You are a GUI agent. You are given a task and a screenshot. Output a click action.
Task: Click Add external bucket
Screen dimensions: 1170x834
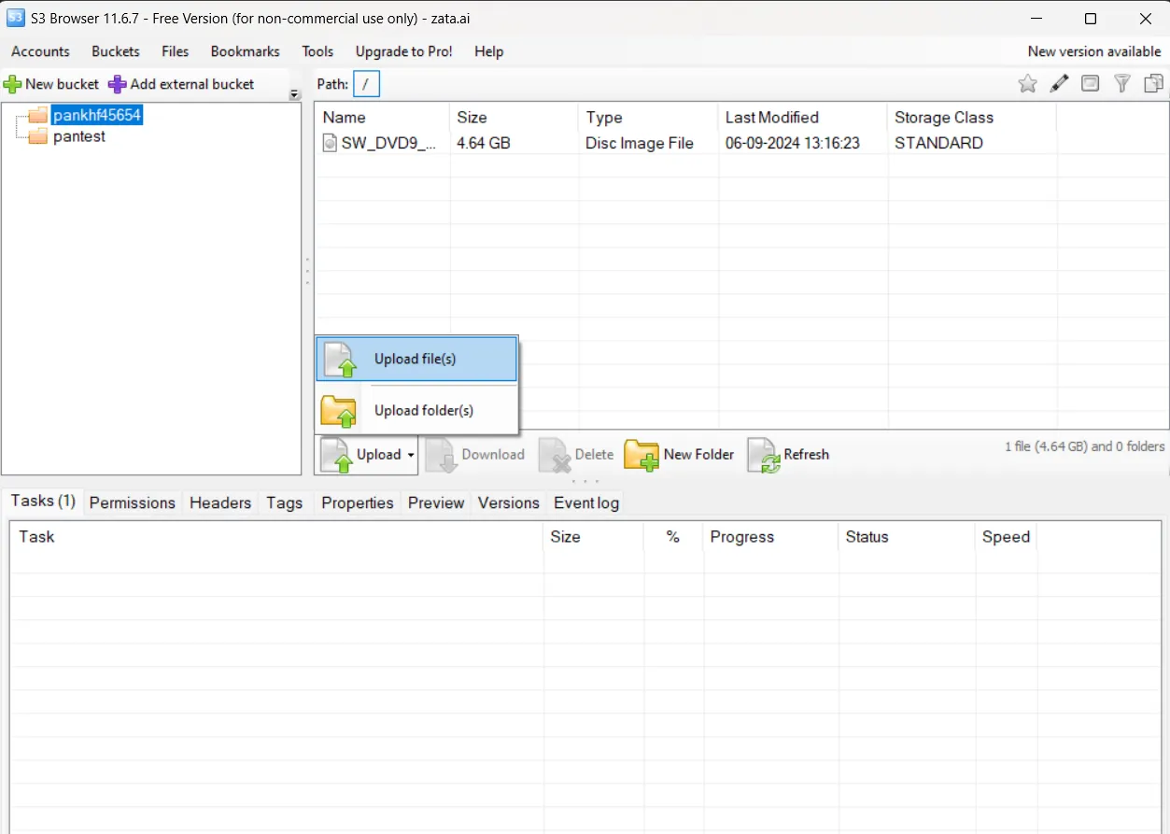point(181,84)
